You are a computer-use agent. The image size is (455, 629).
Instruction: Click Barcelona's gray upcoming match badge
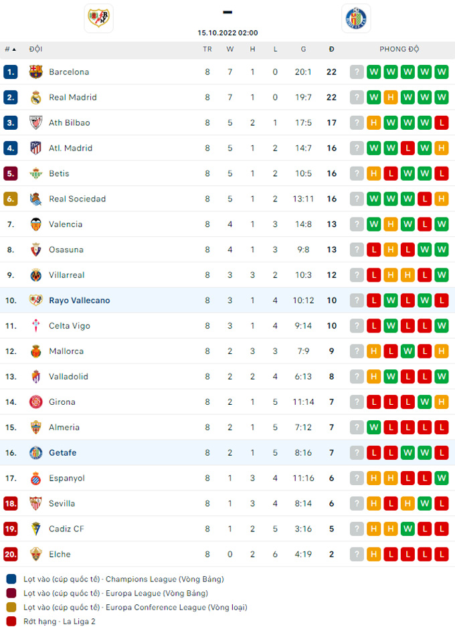pyautogui.click(x=357, y=72)
